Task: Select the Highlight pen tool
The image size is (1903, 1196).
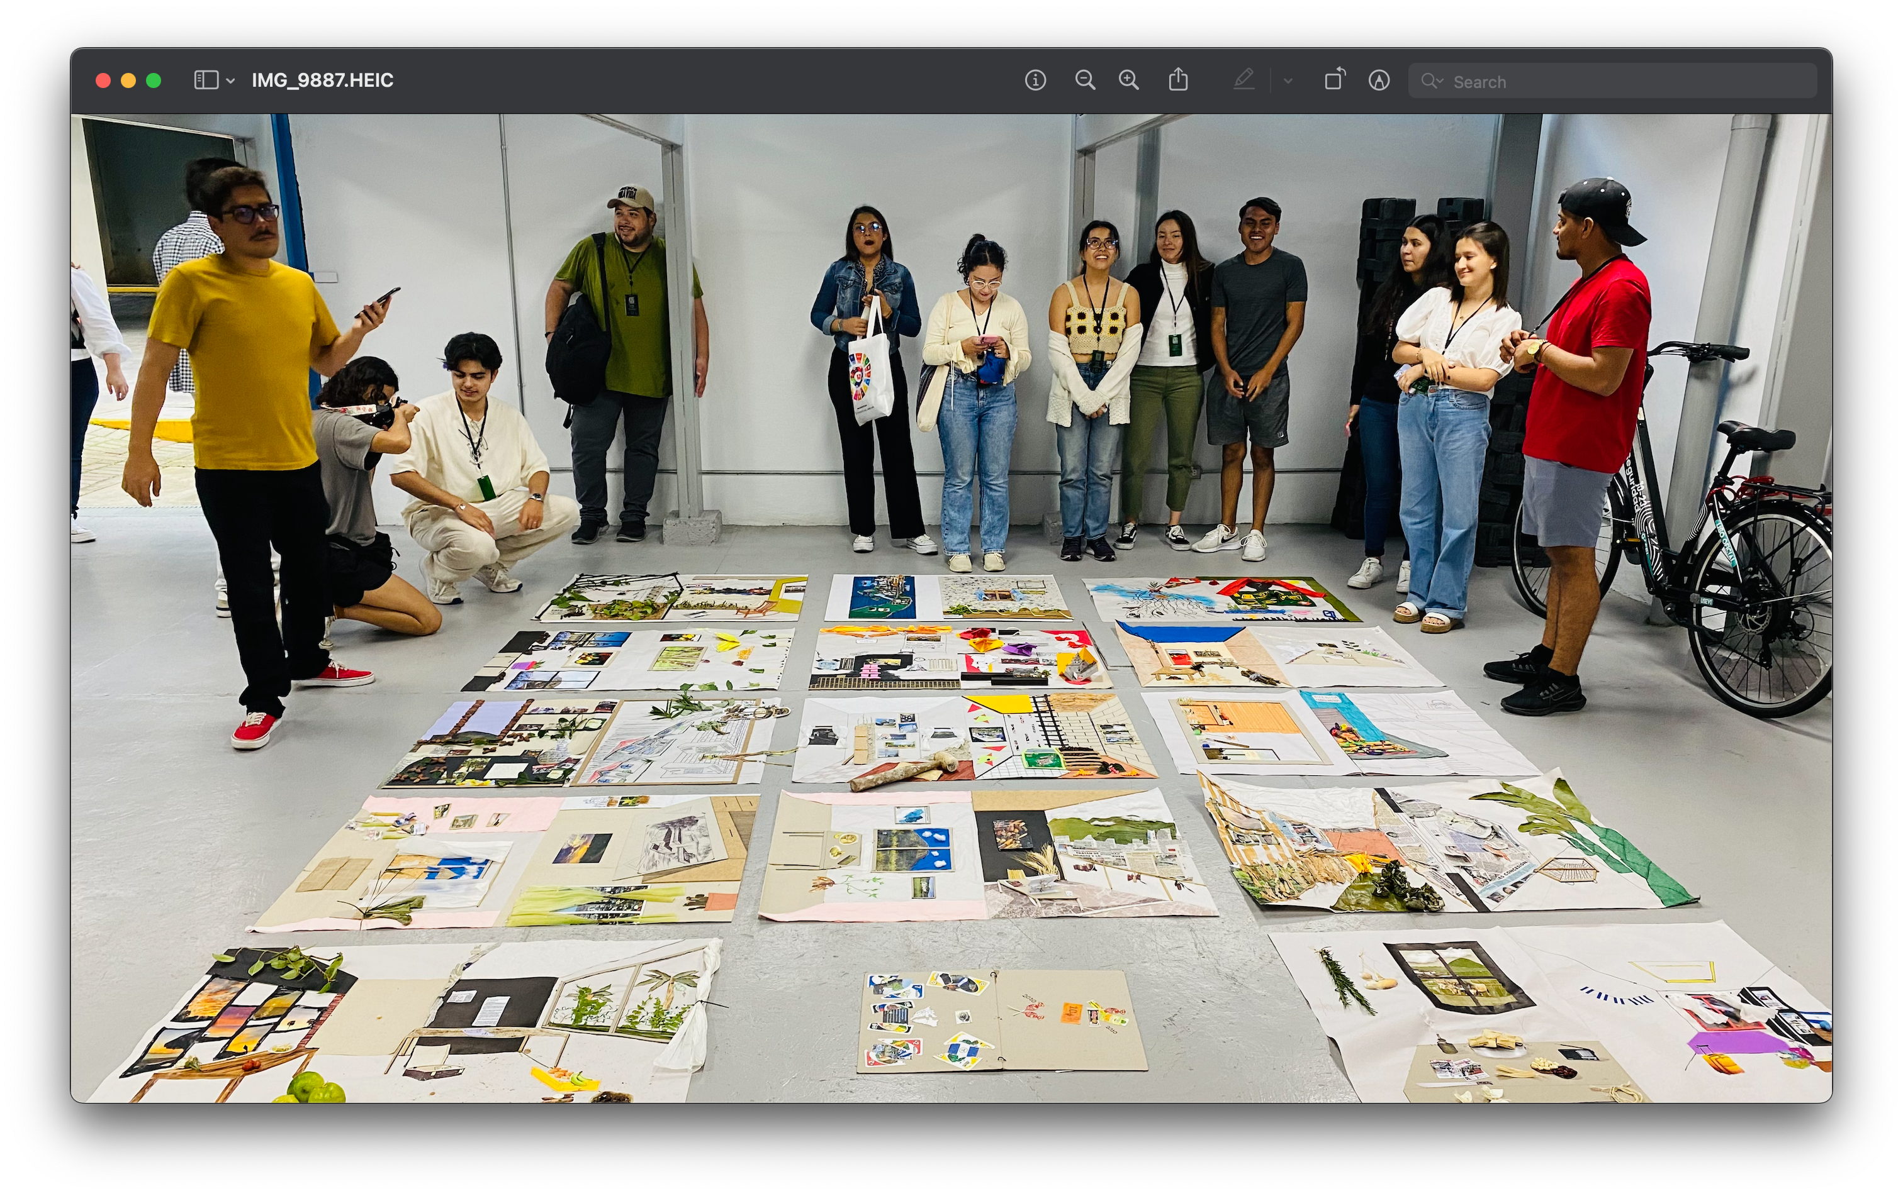Action: (1244, 80)
